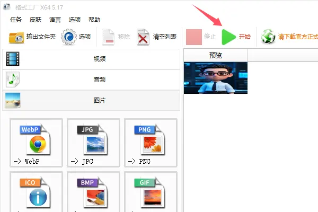
Task: Click the film strip video icon
Action: click(x=13, y=59)
